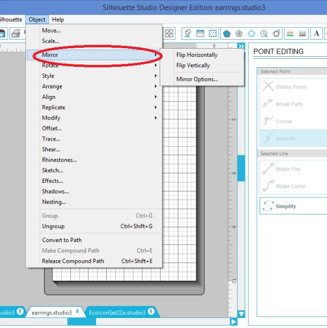This screenshot has height=328, width=327.
Task: Click the scroll down arrow
Action: 241,314
